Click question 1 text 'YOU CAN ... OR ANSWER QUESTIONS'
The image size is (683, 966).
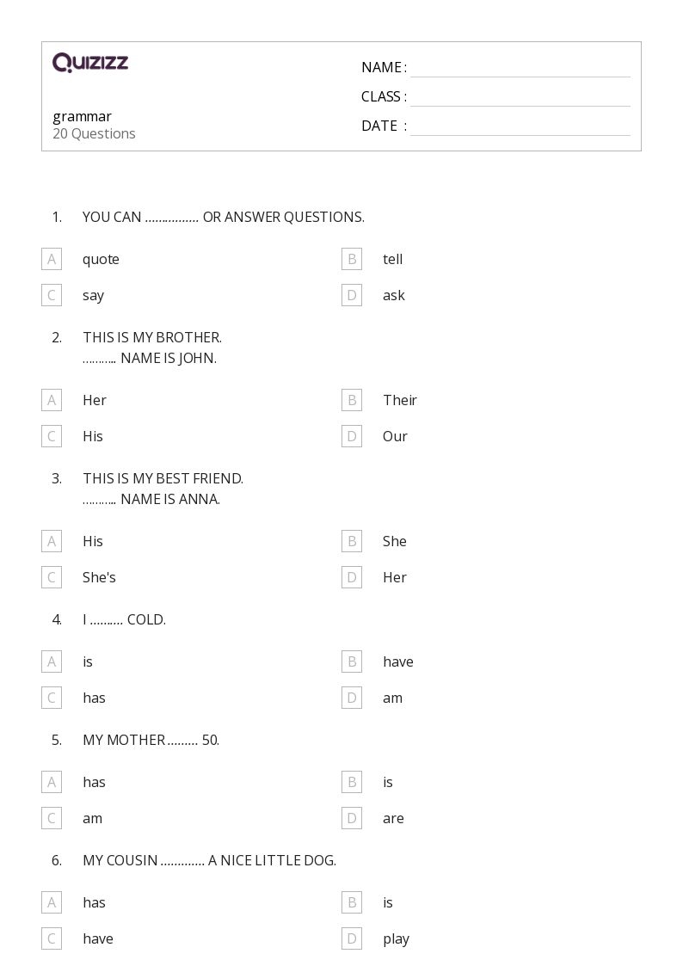tap(224, 217)
